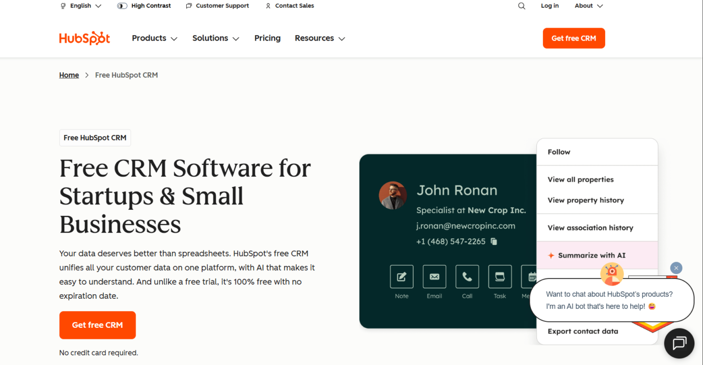This screenshot has width=703, height=365.
Task: Click 'Free HubSpot CRM' breadcrumb text
Action: click(127, 75)
